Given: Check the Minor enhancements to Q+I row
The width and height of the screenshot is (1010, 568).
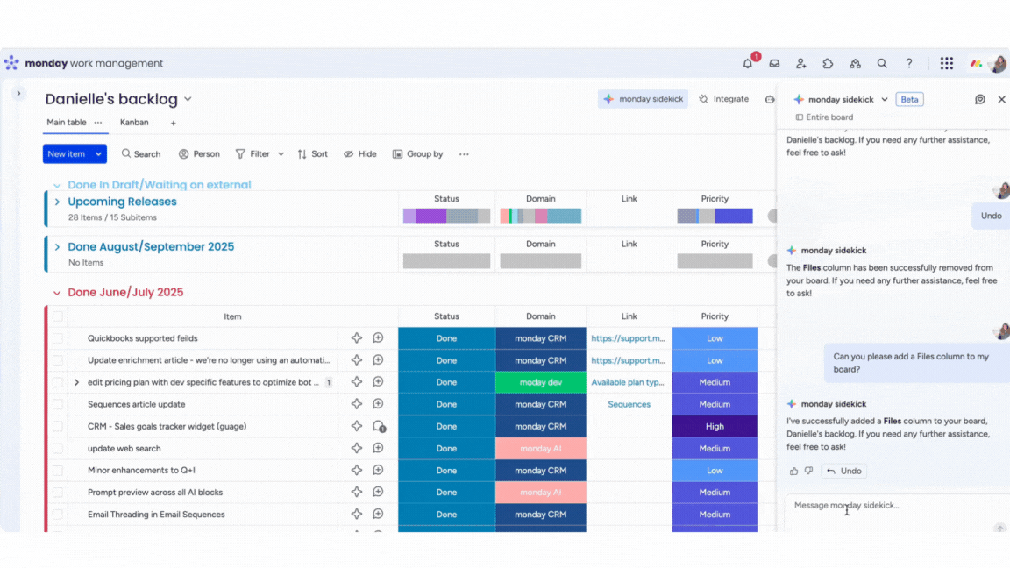Looking at the screenshot, I should (58, 470).
